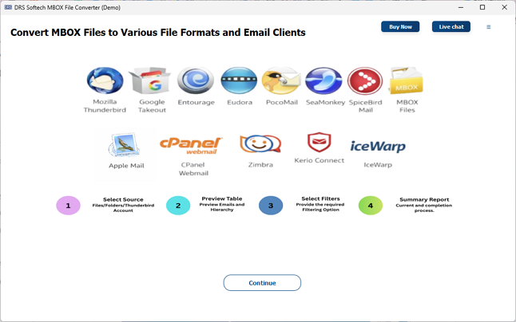
Task: Choose the SeaMonkey icon
Action: click(x=323, y=80)
